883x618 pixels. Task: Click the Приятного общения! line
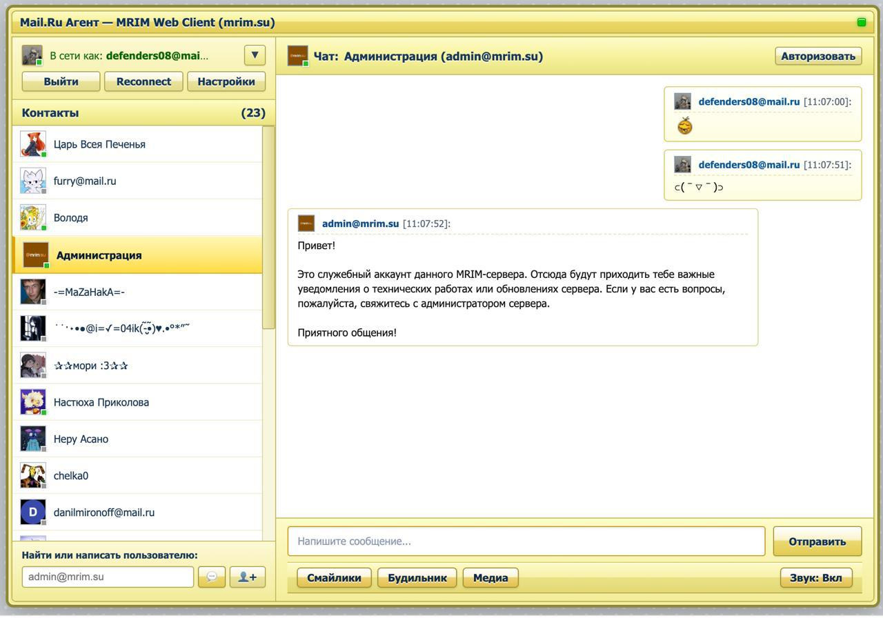pos(347,332)
